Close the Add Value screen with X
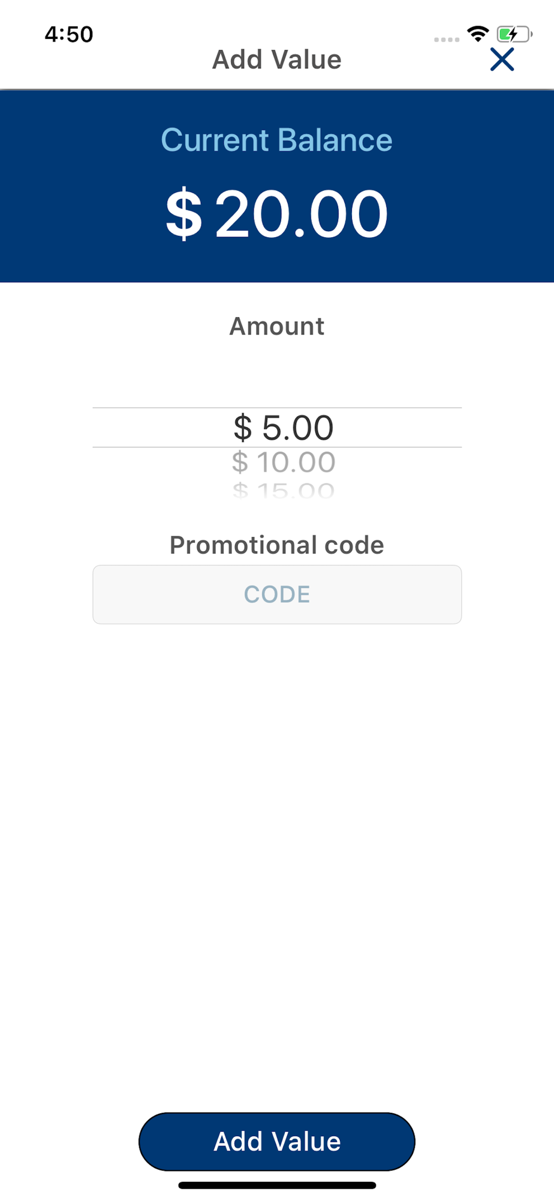The image size is (554, 1201). [x=502, y=59]
